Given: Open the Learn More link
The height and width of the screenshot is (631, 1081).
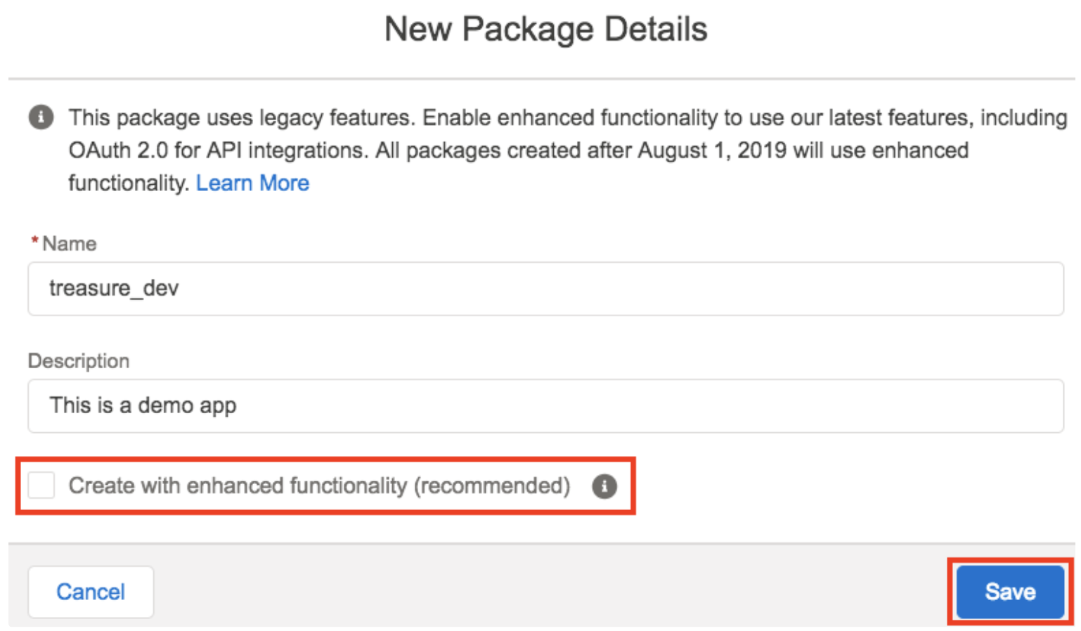Looking at the screenshot, I should (252, 183).
